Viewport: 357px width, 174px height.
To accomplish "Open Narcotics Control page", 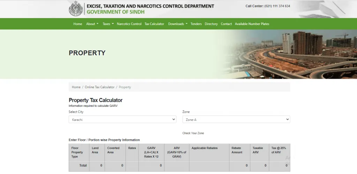I will coord(129,24).
